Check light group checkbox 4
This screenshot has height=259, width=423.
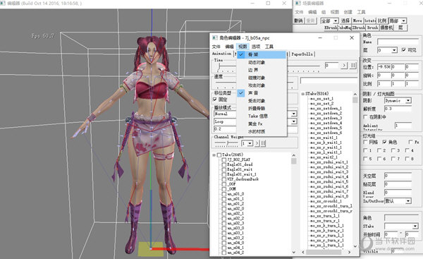407,150
